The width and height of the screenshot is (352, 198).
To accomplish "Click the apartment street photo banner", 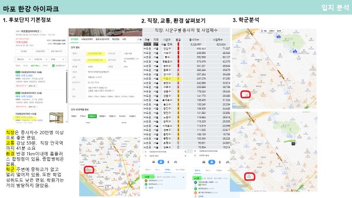I will click(x=105, y=32).
